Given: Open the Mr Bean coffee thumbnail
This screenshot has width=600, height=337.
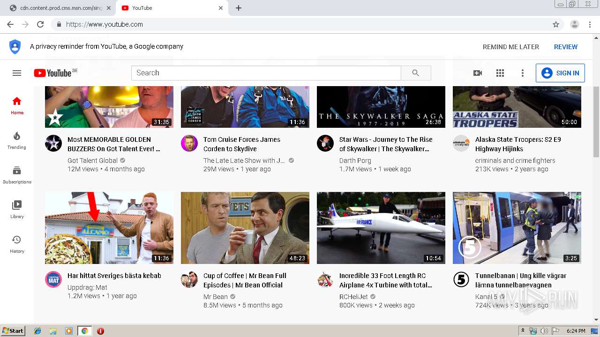Looking at the screenshot, I should (x=245, y=228).
